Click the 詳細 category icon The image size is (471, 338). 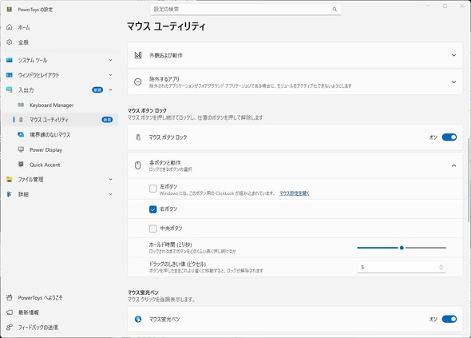10,194
